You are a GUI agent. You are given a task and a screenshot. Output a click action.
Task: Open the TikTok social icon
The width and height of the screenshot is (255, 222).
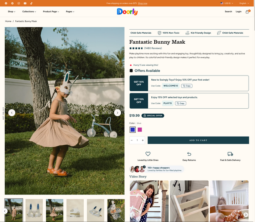pyautogui.click(x=31, y=3)
